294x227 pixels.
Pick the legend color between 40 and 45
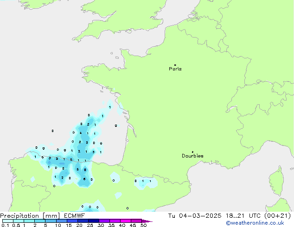[x=126, y=221]
